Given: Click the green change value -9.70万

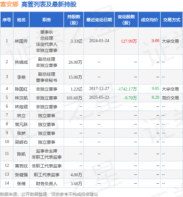Looking at the screenshot, I should pos(130,98).
